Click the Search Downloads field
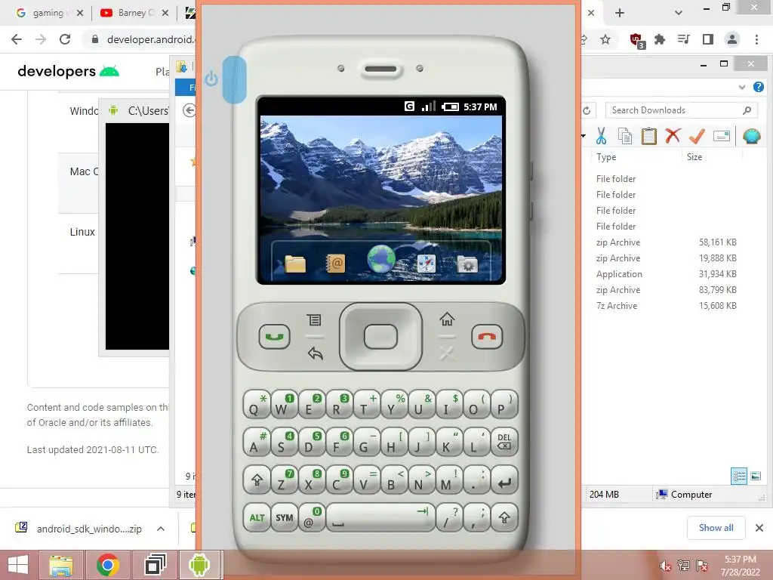773x580 pixels. coord(682,110)
